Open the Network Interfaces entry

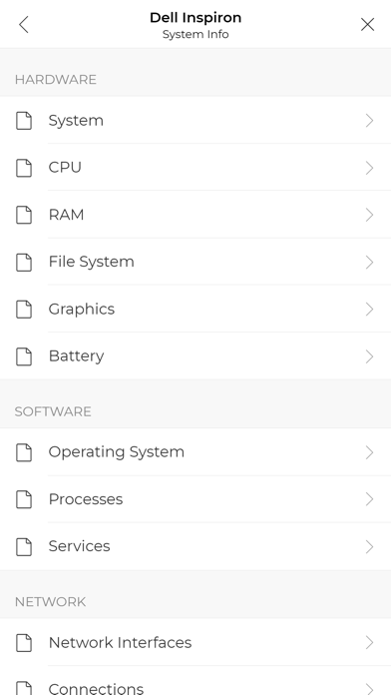tap(195, 642)
